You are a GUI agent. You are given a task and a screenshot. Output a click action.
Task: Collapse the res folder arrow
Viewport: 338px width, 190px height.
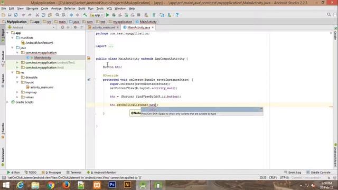click(x=13, y=72)
